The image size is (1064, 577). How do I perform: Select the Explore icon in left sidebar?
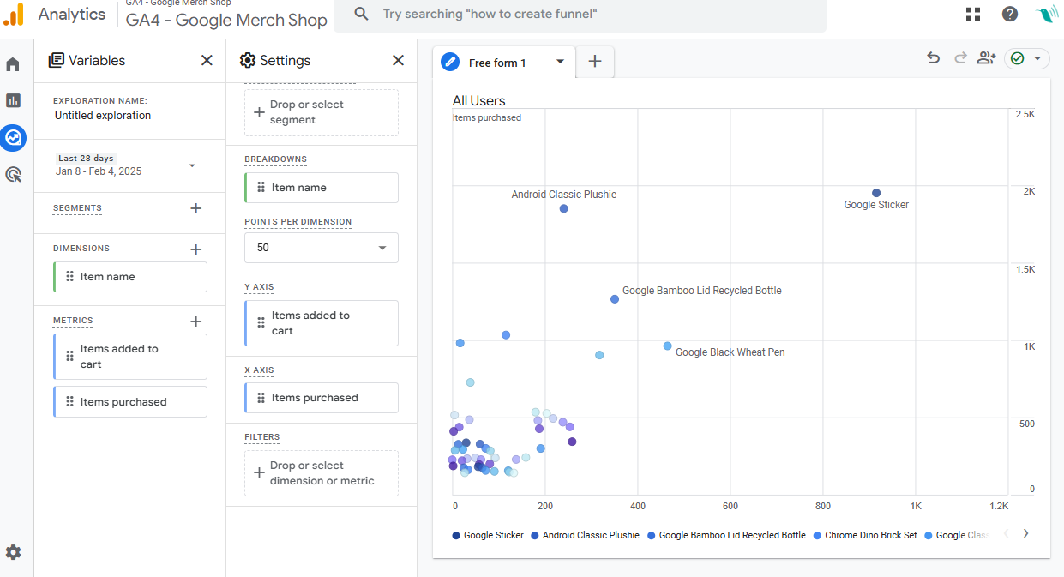pos(14,137)
